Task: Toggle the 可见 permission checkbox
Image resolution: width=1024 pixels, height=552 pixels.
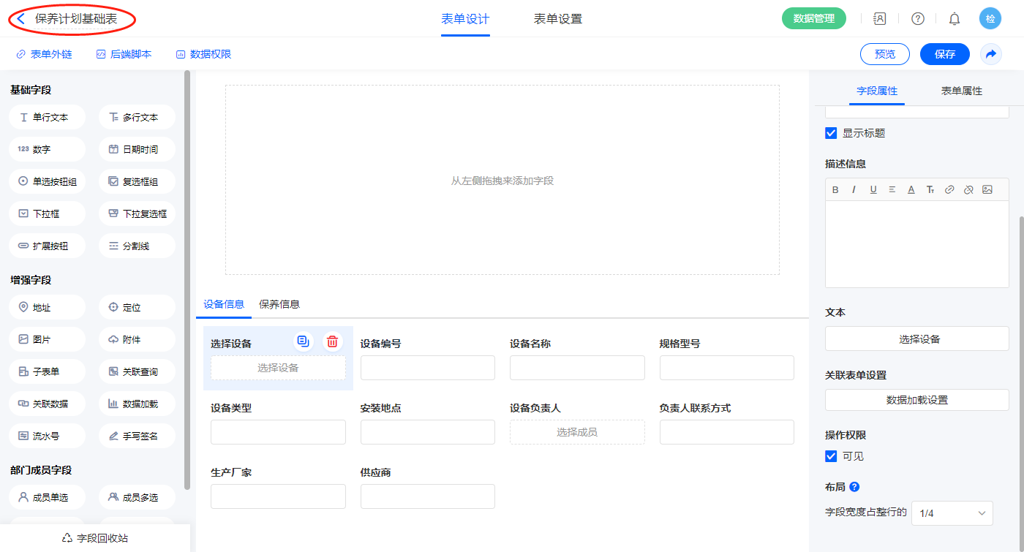Action: click(x=831, y=456)
